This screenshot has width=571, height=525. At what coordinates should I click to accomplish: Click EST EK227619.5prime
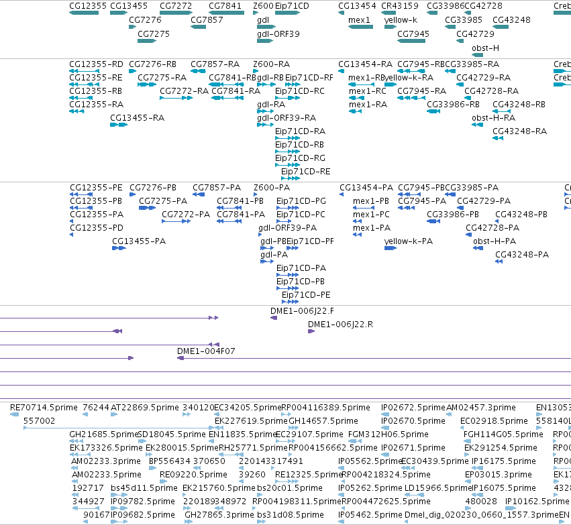point(251,421)
